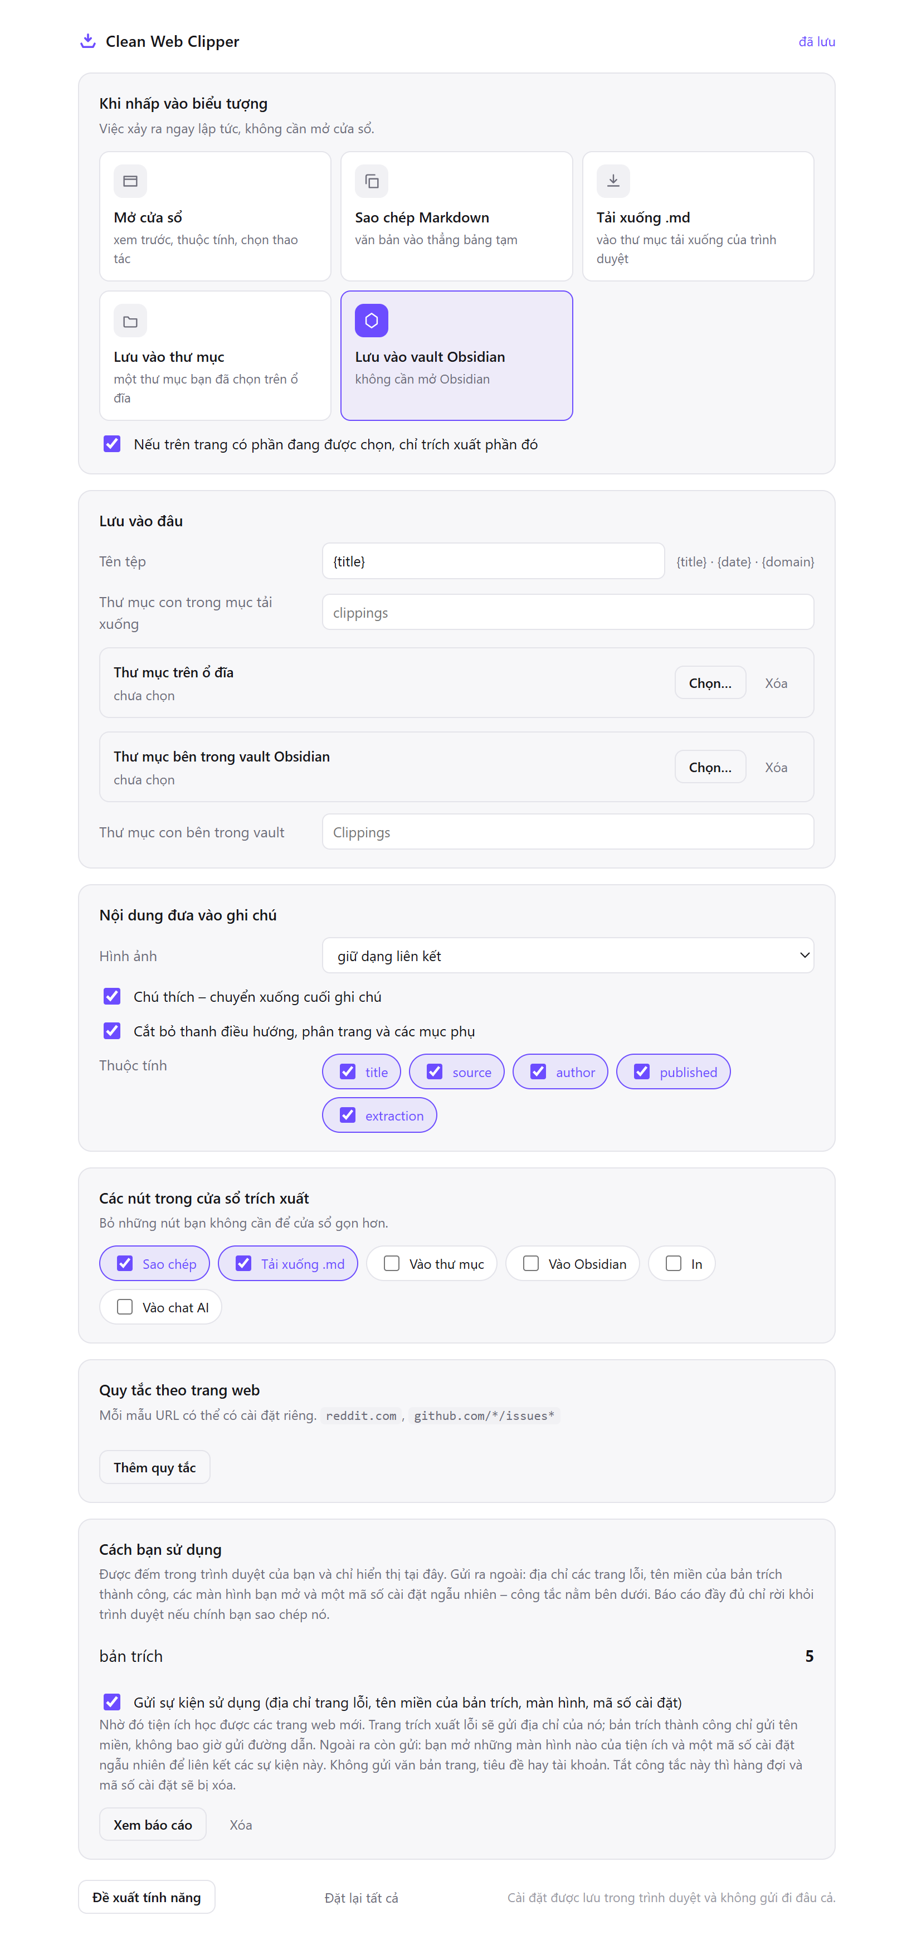Click Chọn... for Thư mục bên trong vault Obsidian
Image resolution: width=897 pixels, height=1959 pixels.
click(710, 767)
